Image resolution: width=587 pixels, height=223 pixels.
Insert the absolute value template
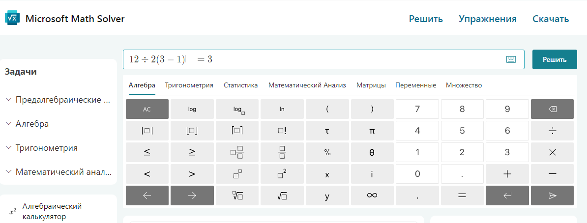(x=147, y=131)
